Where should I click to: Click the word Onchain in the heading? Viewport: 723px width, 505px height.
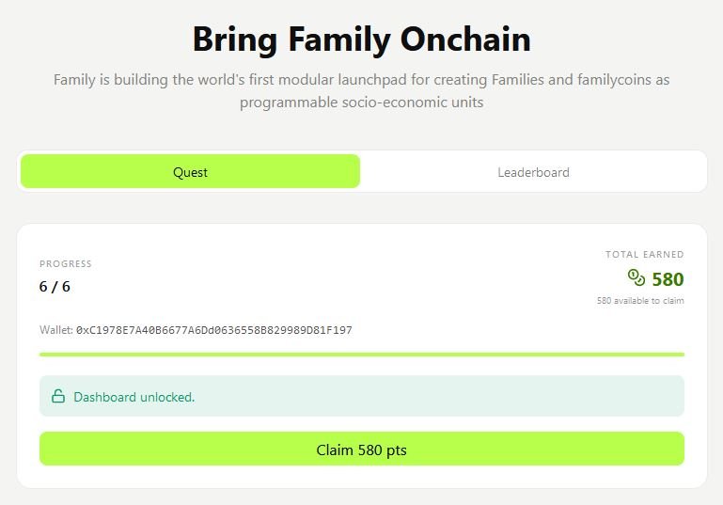[465, 39]
